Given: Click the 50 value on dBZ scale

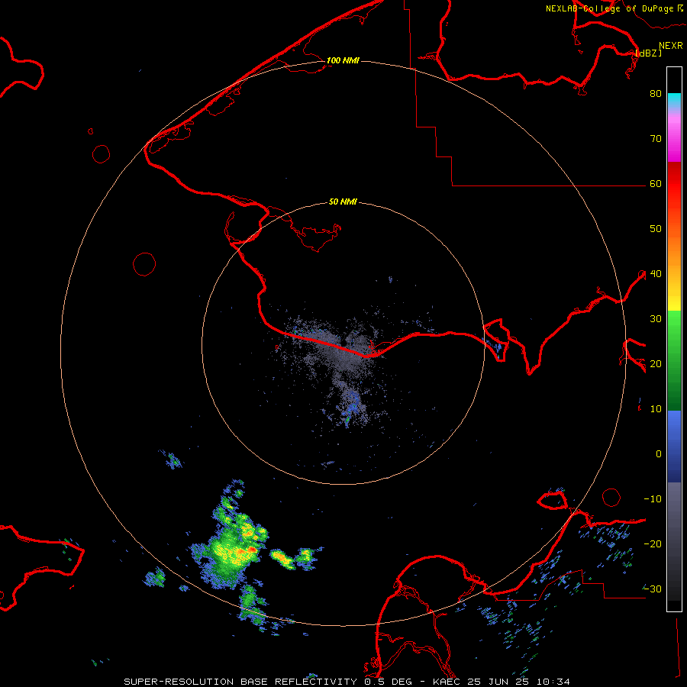Looking at the screenshot, I should point(656,229).
